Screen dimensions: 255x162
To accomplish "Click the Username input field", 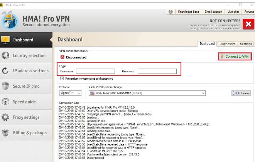I will [95, 71].
